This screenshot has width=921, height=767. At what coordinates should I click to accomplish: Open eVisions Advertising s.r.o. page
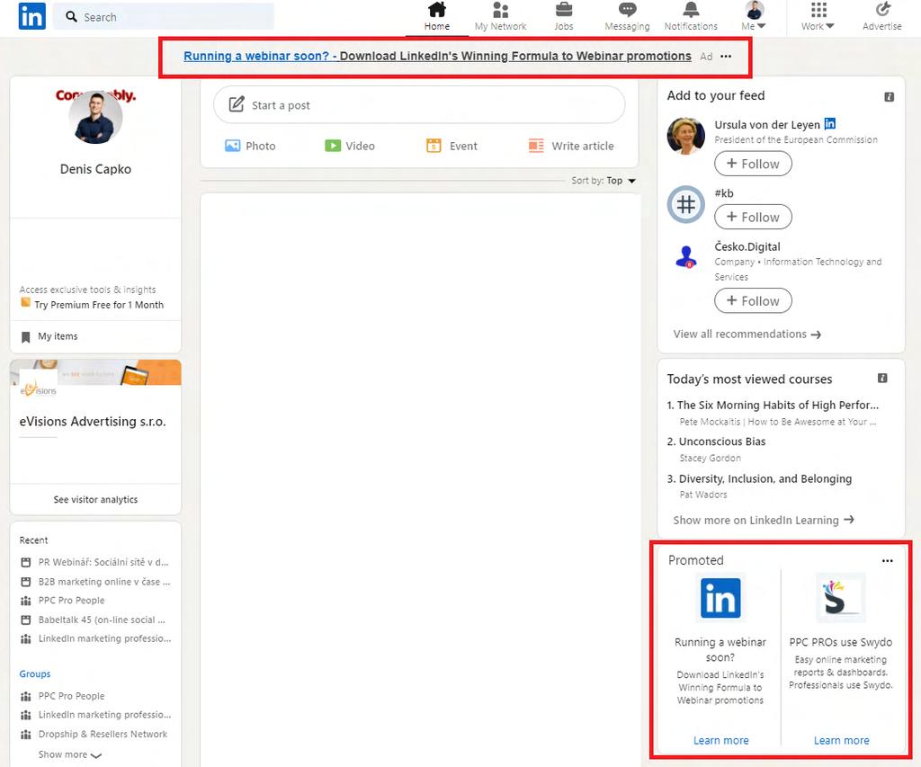coord(93,421)
